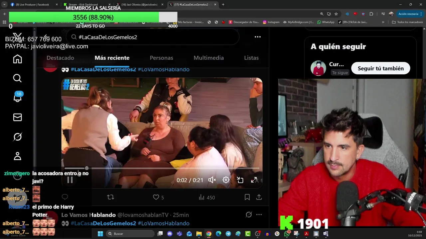
Task: Open search options three-dot menu
Action: coord(258,37)
